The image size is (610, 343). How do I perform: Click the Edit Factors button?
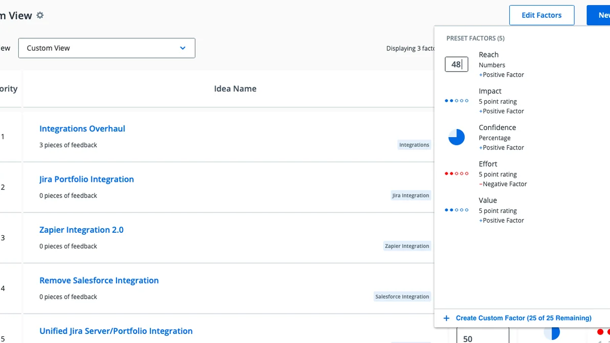click(542, 15)
